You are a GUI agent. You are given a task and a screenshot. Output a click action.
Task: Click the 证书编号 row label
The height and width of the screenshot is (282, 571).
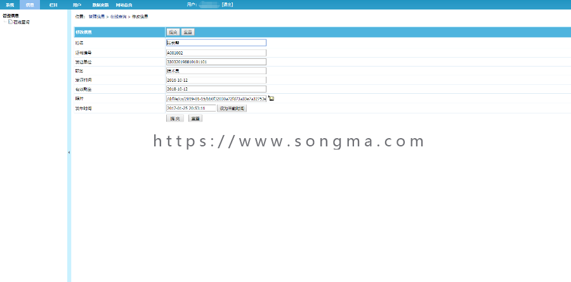(83, 53)
